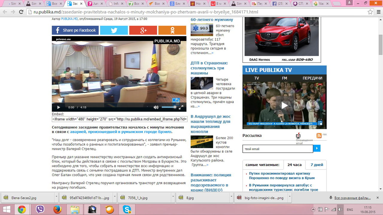
Task: Open the ПЕРЕДАЧИ tab in live player
Action: pos(312,78)
